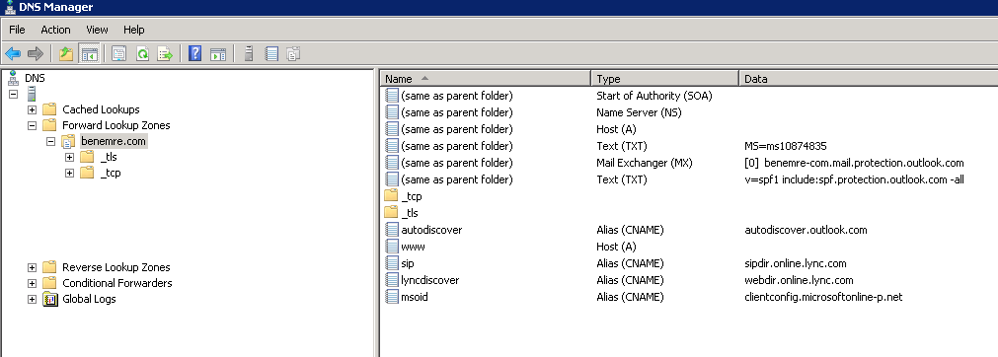Toggle the Show/Hide Action Pane icon
This screenshot has height=357, width=998.
(218, 54)
